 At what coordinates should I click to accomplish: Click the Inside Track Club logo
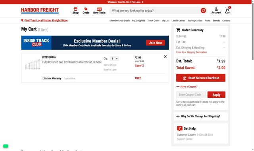(x=36, y=42)
